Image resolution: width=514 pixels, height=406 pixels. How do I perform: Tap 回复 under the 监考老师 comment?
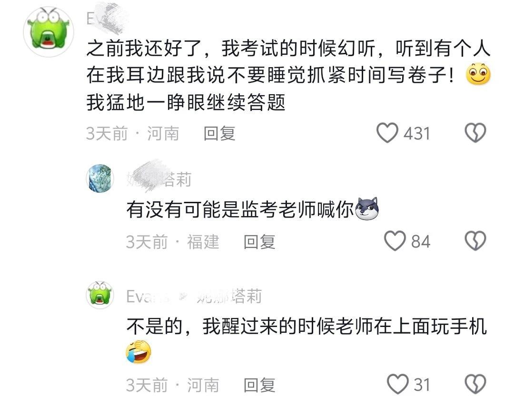[x=259, y=242]
